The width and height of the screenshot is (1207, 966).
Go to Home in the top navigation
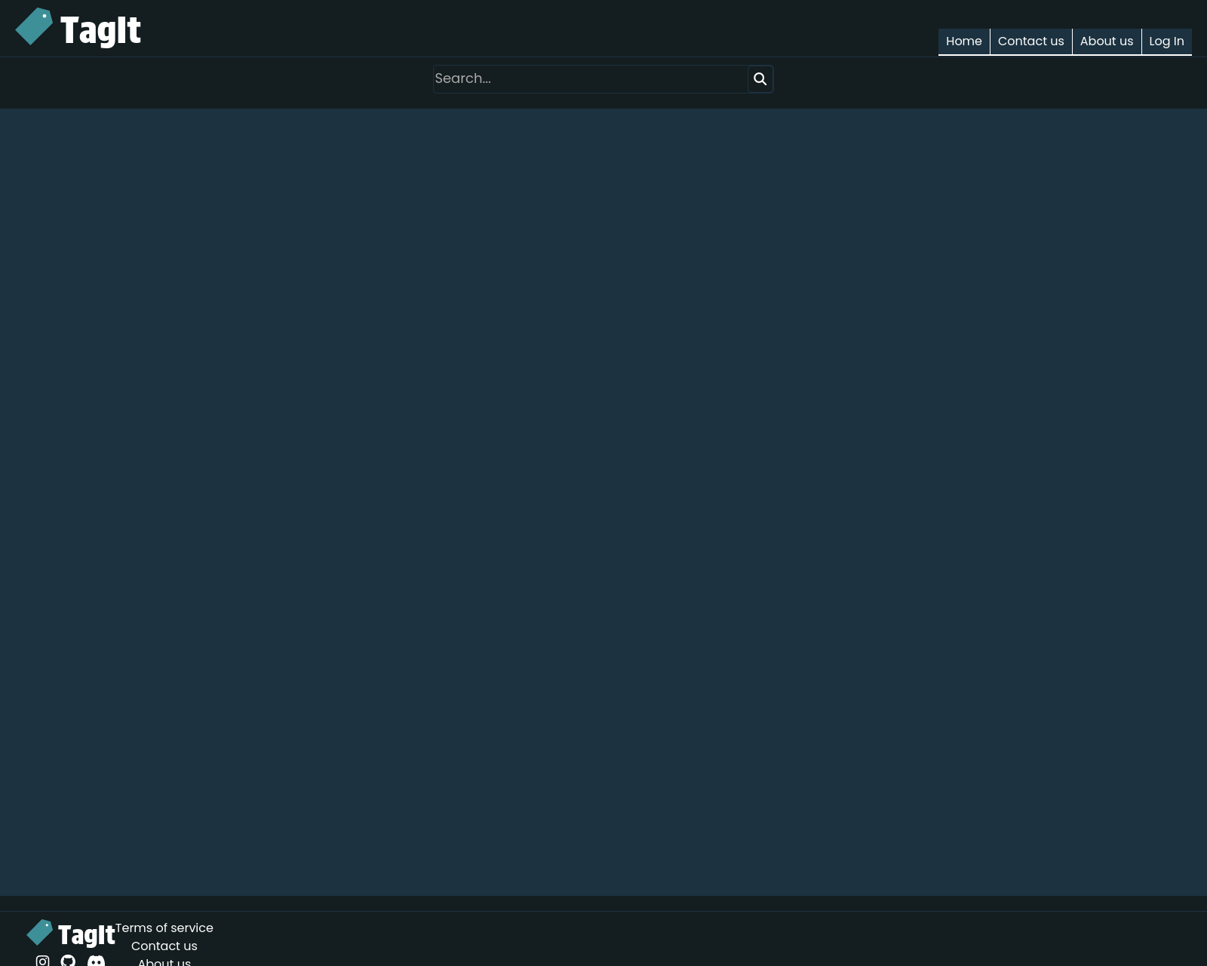click(963, 41)
